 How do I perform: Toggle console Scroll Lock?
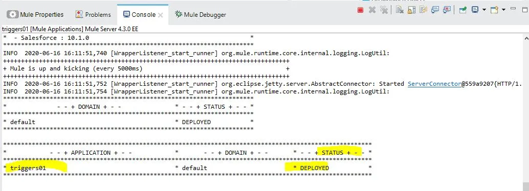[412, 10]
